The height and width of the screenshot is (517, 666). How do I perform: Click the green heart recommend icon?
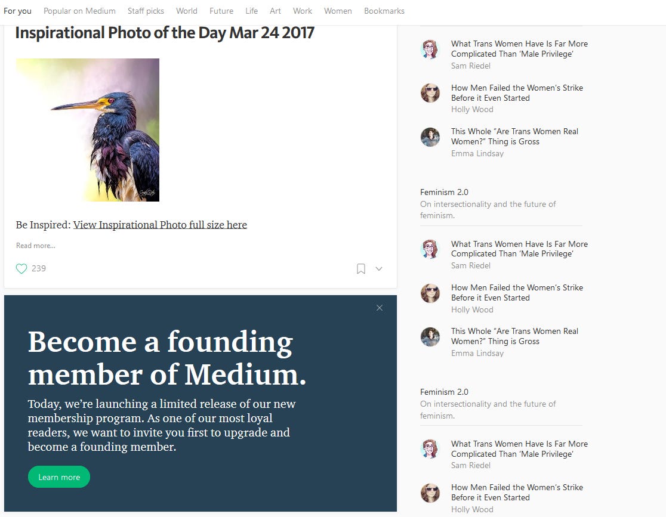(x=21, y=269)
